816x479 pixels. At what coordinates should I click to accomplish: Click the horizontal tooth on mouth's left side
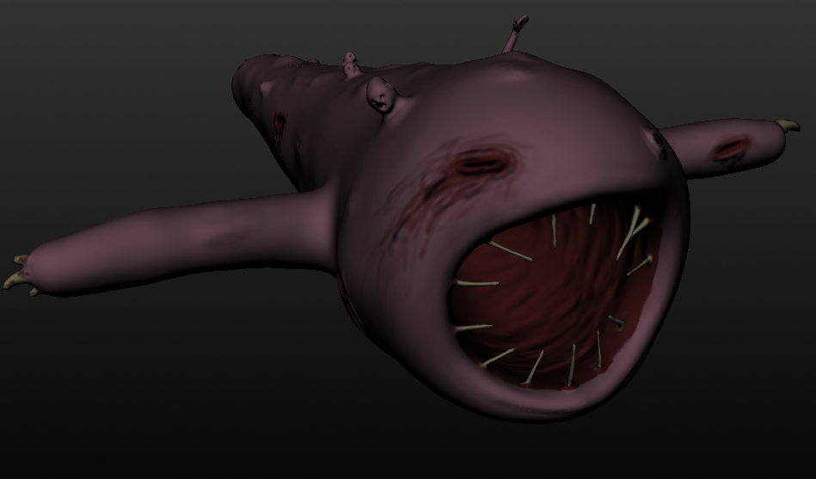pyautogui.click(x=477, y=283)
